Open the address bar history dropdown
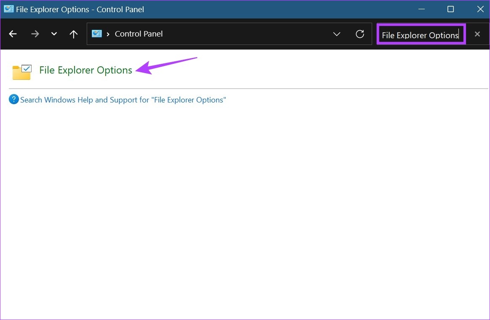490x320 pixels. tap(337, 34)
